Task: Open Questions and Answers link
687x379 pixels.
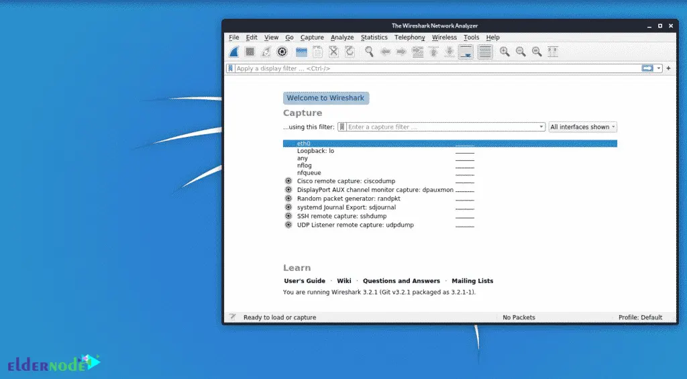Action: pyautogui.click(x=401, y=281)
